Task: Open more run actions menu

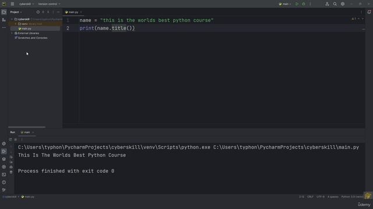Action: 310,4
